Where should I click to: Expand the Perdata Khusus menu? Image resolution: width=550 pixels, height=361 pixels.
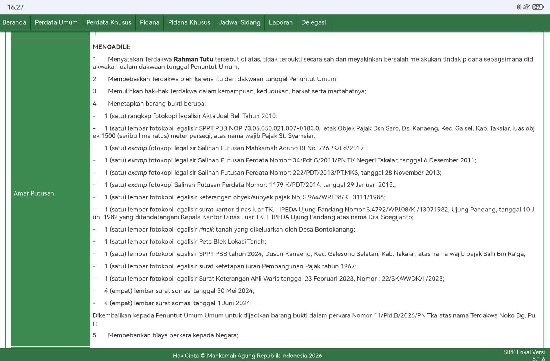coord(109,22)
